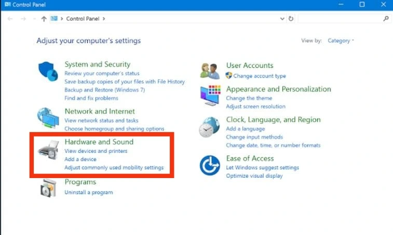Click Find and fix problems

(91, 98)
